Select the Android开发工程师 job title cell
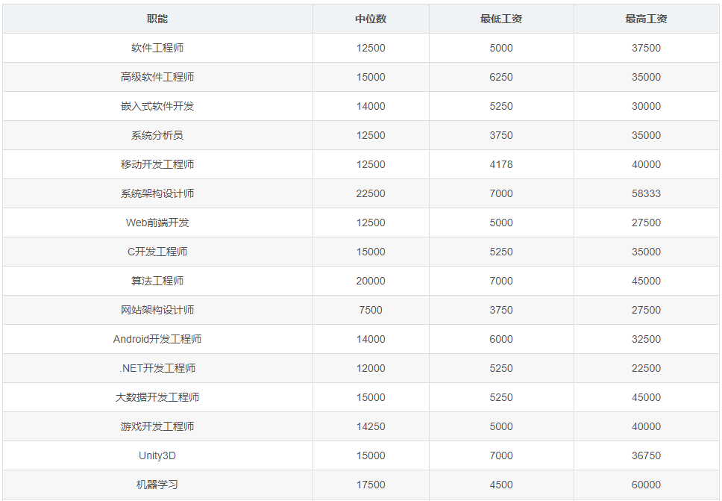The width and height of the screenshot is (722, 501). (x=157, y=339)
